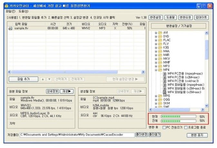Click the 시간 column header
The width and height of the screenshot is (217, 148).
(53, 24)
